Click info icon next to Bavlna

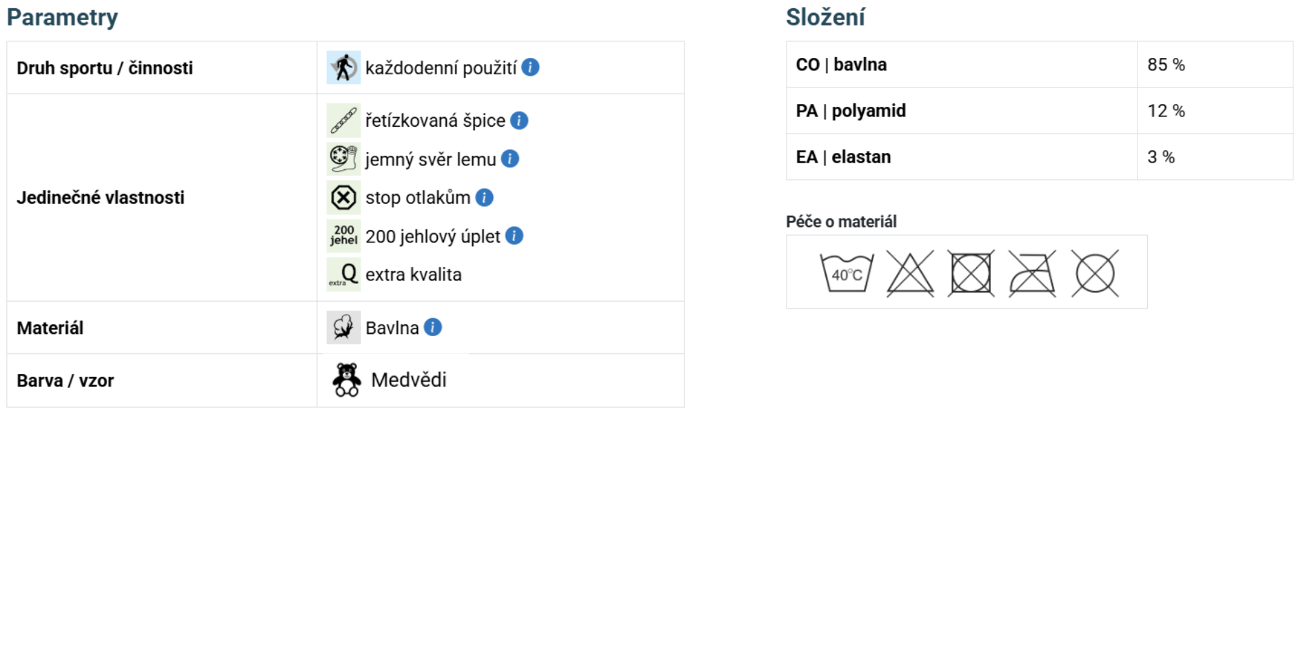click(x=433, y=327)
